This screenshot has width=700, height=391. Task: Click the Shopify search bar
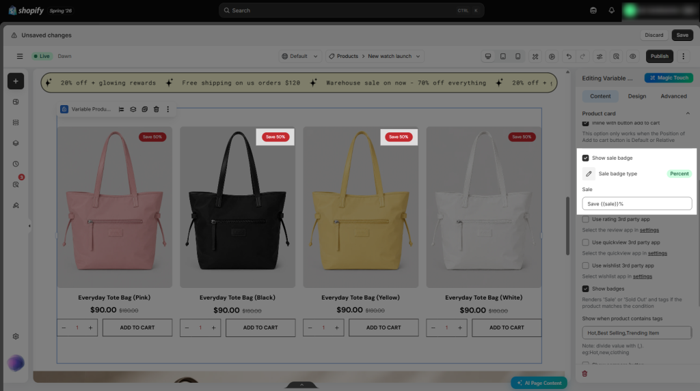[351, 10]
